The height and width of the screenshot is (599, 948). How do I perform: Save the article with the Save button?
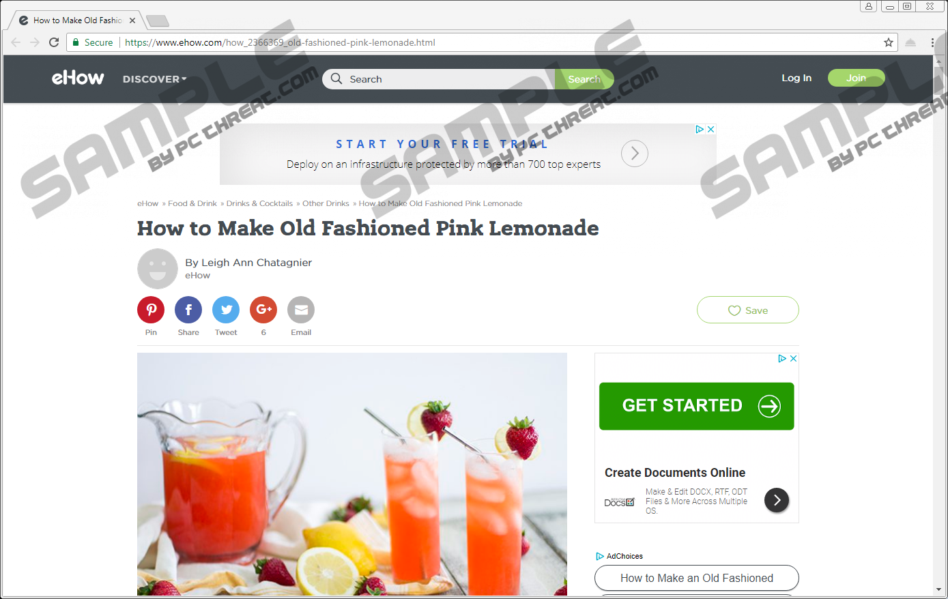pyautogui.click(x=747, y=310)
